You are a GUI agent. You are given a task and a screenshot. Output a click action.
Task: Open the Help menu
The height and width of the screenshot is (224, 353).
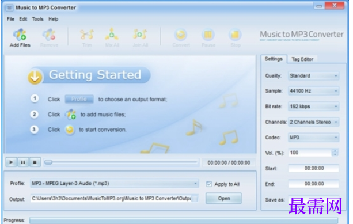tap(54, 19)
